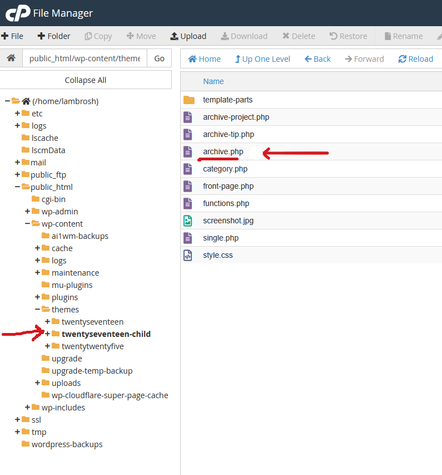The image size is (442, 475).
Task: Expand the wp-admin folder tree
Action: [x=28, y=212]
